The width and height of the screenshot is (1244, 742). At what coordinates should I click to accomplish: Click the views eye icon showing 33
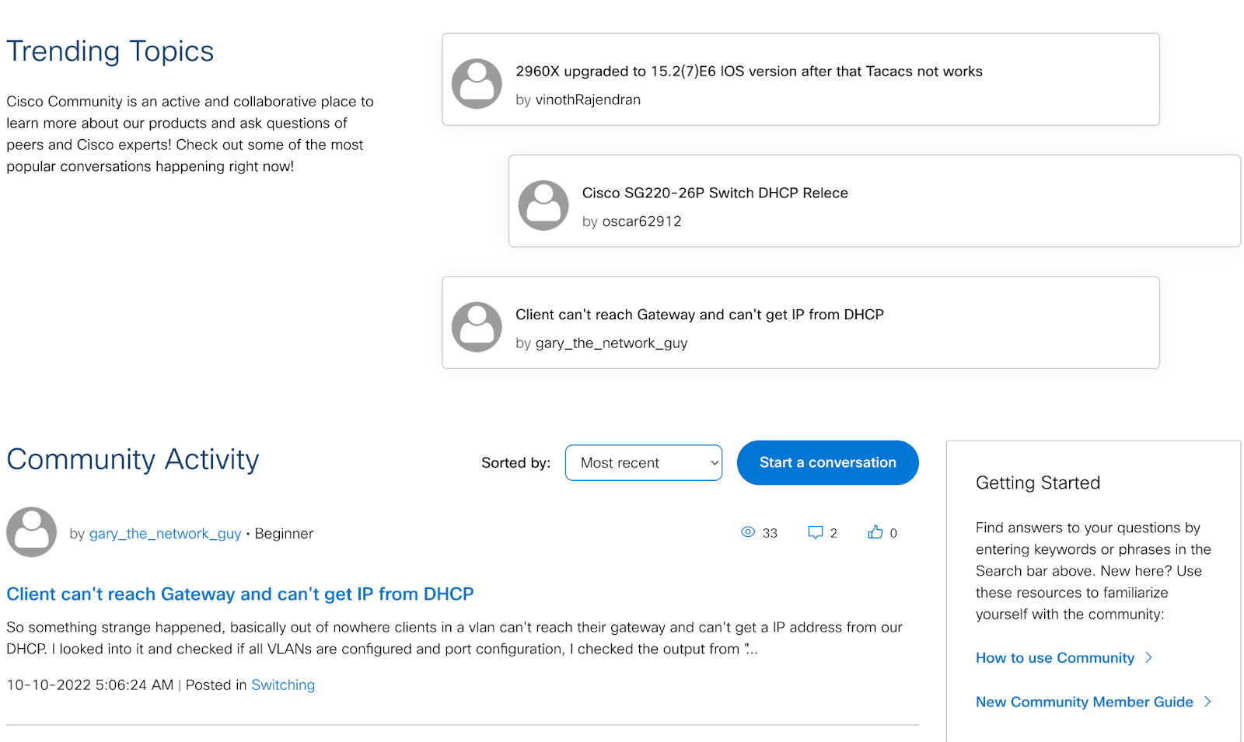coord(748,532)
